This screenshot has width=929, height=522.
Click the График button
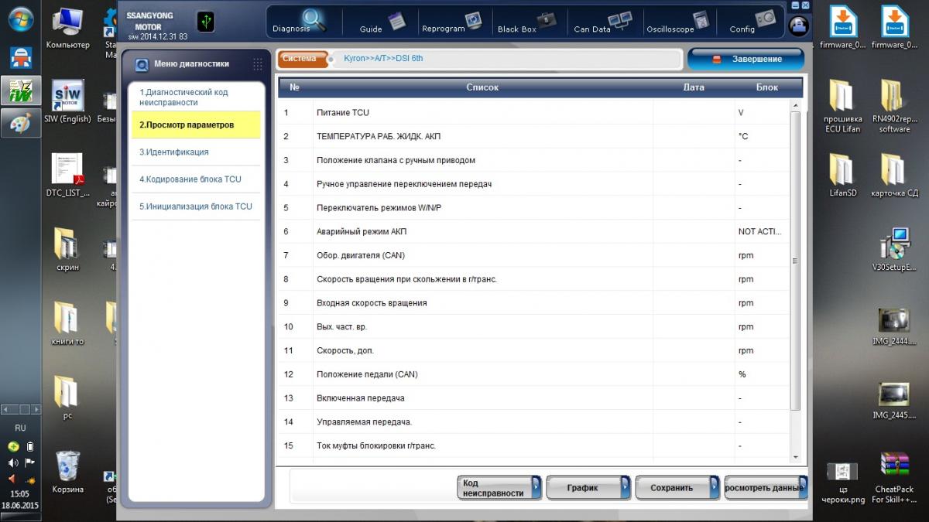588,488
